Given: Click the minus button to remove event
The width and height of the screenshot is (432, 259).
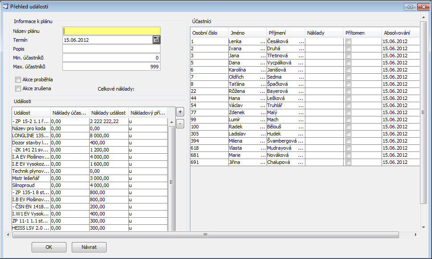Looking at the screenshot, I should tap(180, 124).
